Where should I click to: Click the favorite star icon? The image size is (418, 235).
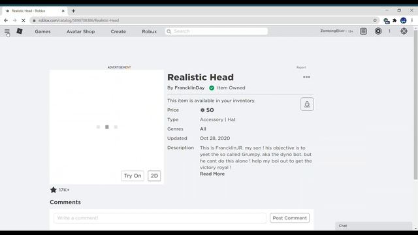tap(54, 190)
